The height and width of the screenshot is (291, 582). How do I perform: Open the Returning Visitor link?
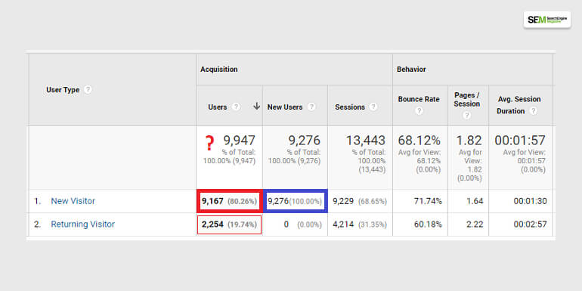[83, 224]
